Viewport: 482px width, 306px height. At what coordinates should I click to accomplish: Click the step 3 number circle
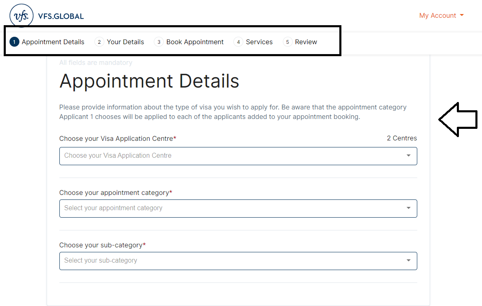(x=159, y=42)
